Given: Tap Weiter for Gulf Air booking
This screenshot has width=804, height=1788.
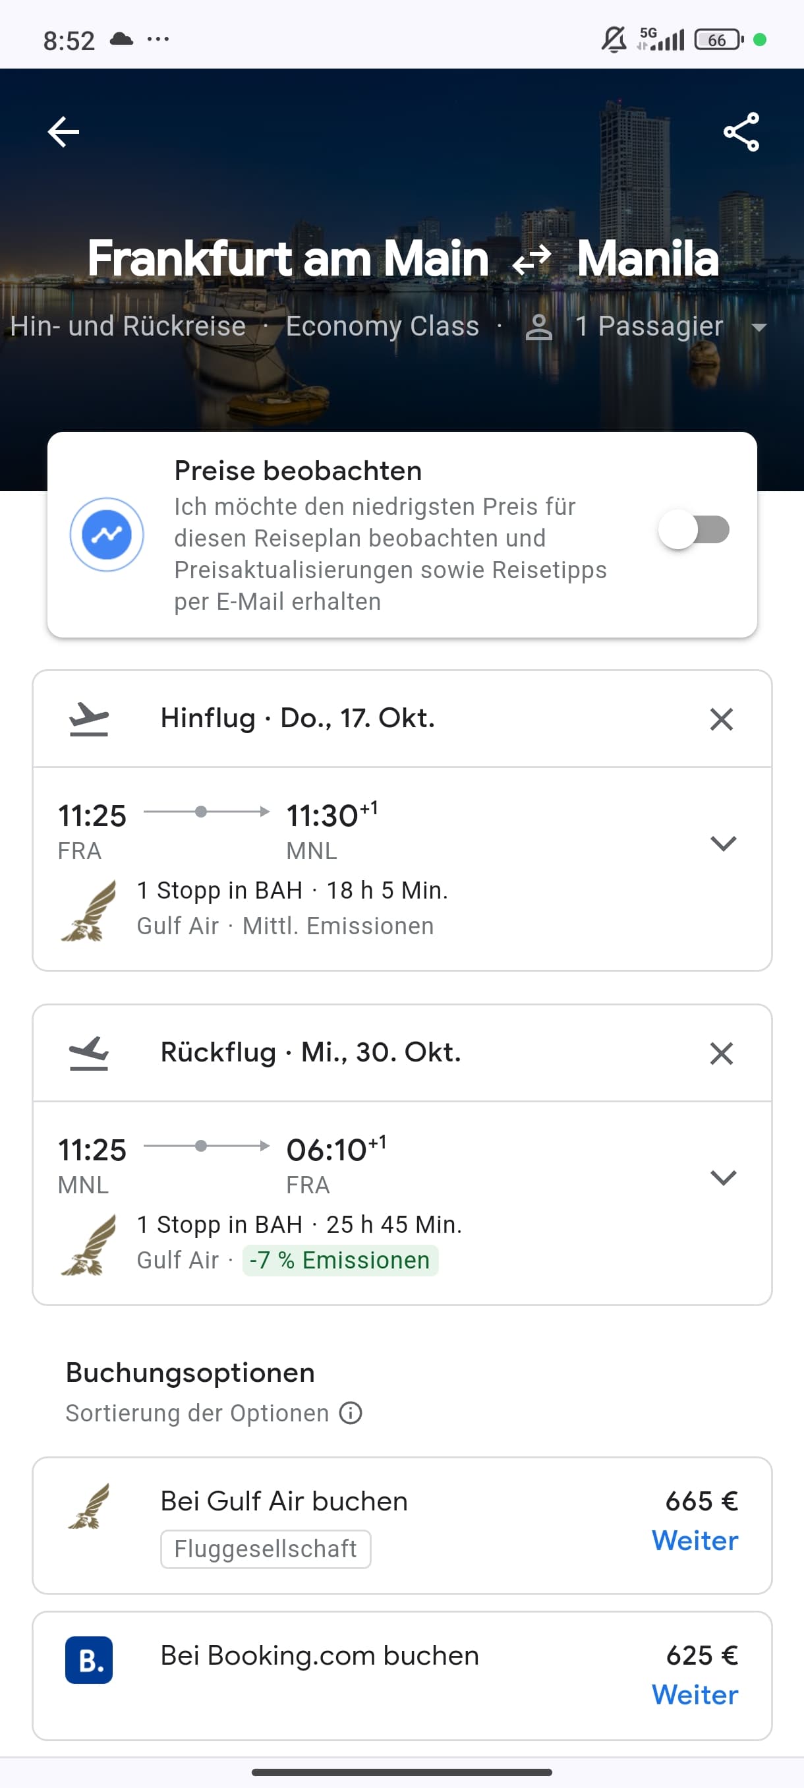Looking at the screenshot, I should [695, 1541].
